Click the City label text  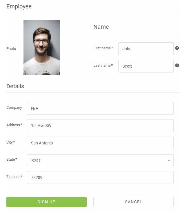pos(10,142)
